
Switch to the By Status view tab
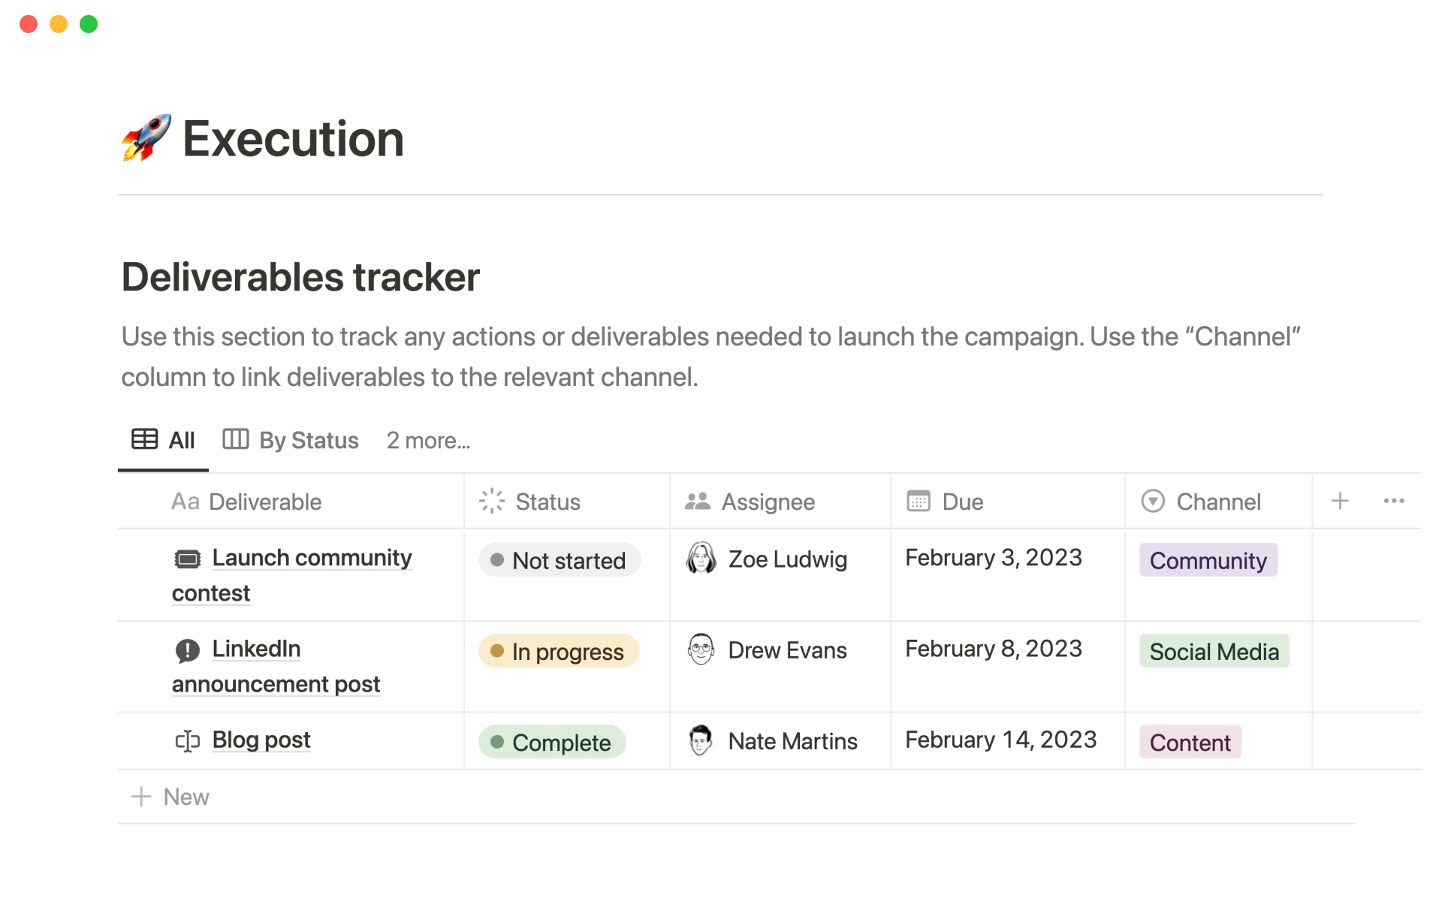point(291,441)
